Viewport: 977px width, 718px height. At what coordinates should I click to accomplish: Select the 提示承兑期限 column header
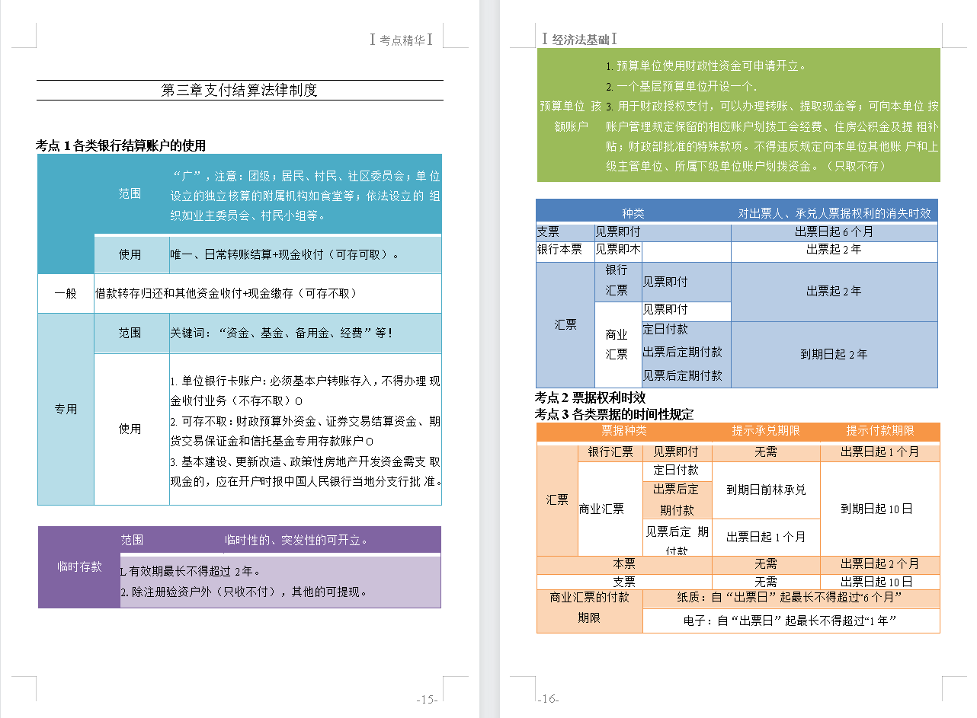[765, 430]
